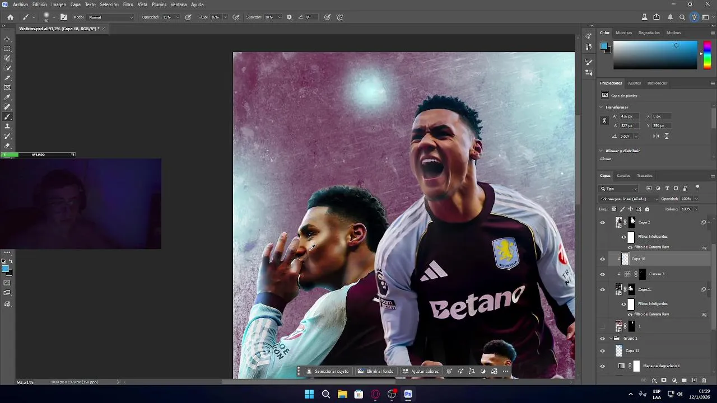
Task: Add a layer mask at the Layers panel bottom
Action: click(x=664, y=381)
